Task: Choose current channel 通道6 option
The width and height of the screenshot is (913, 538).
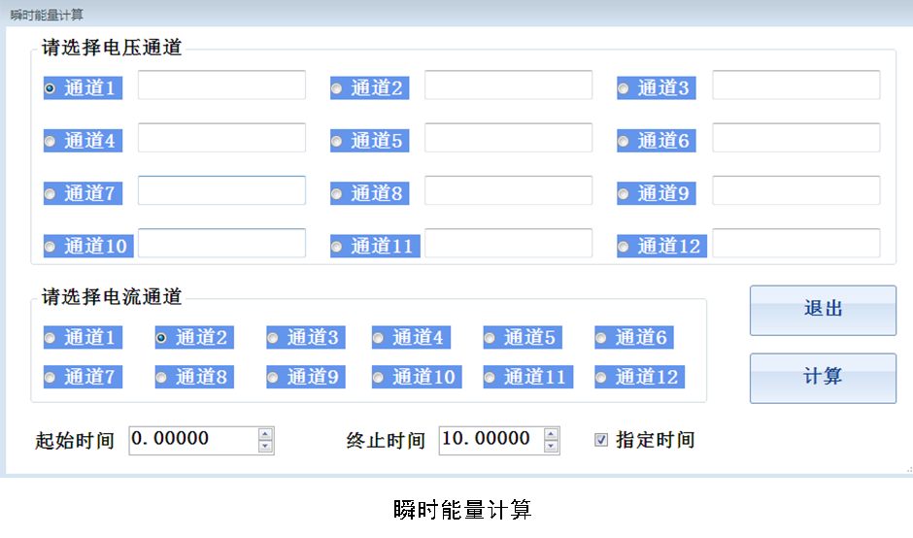Action: [x=601, y=338]
